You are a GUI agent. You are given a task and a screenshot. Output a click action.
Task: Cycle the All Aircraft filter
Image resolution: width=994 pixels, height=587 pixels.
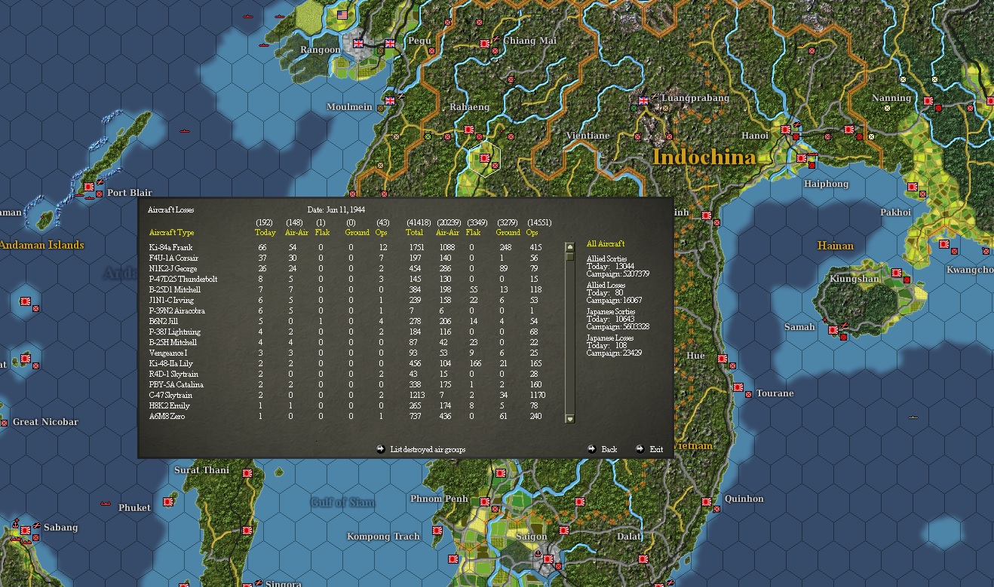606,244
